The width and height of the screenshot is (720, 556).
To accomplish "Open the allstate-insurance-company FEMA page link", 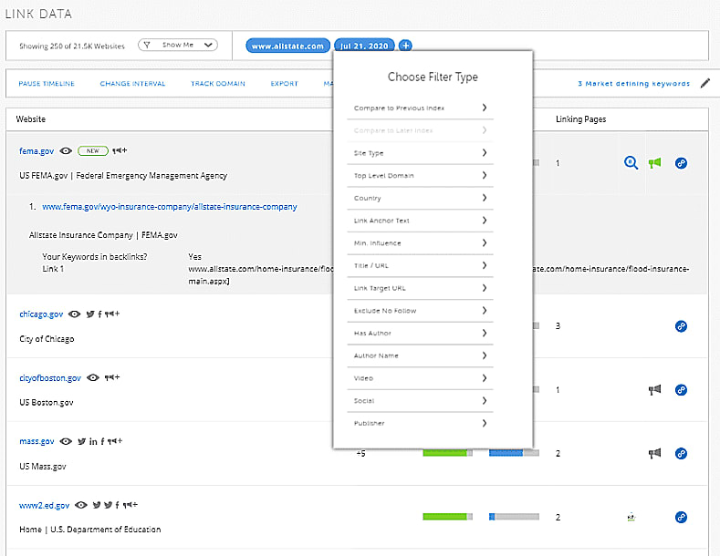I will click(x=170, y=207).
